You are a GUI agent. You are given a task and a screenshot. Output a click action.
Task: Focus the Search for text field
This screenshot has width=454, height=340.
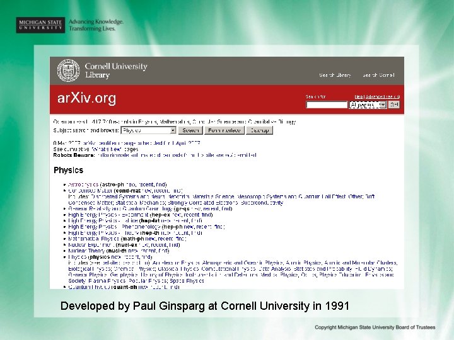tap(327, 105)
